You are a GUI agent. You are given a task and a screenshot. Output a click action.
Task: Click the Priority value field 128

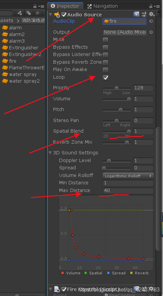click(x=143, y=88)
